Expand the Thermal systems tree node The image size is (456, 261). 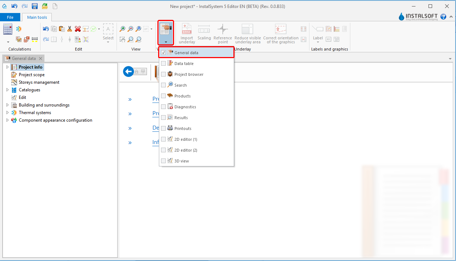7,113
